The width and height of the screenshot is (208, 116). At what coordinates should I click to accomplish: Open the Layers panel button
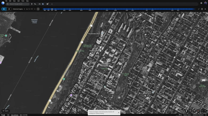coord(6,111)
